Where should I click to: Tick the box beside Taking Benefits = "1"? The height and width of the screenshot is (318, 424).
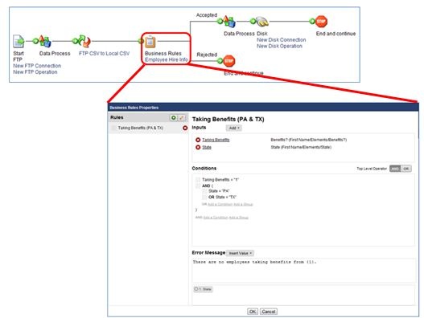point(198,180)
